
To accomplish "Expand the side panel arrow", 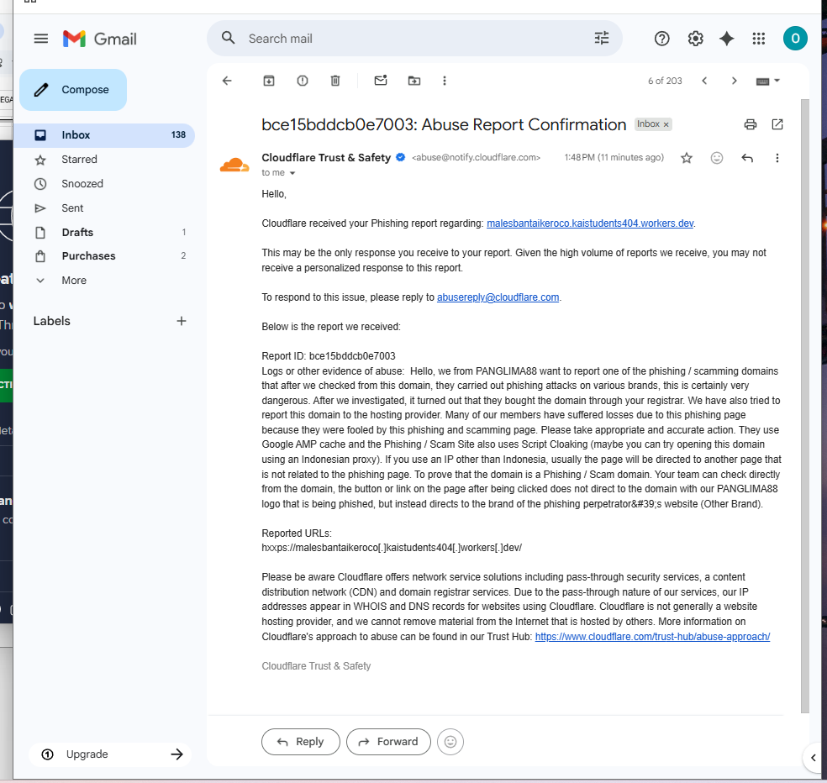I will pos(813,758).
